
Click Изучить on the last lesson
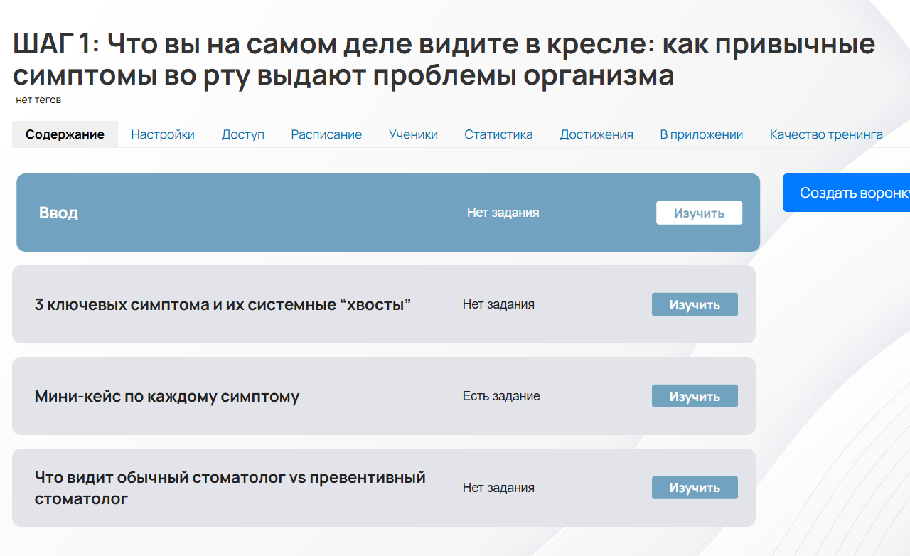(x=695, y=487)
